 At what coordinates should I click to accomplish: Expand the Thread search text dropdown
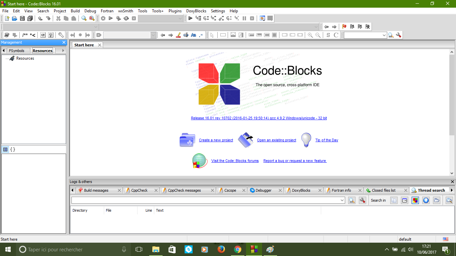pos(342,200)
